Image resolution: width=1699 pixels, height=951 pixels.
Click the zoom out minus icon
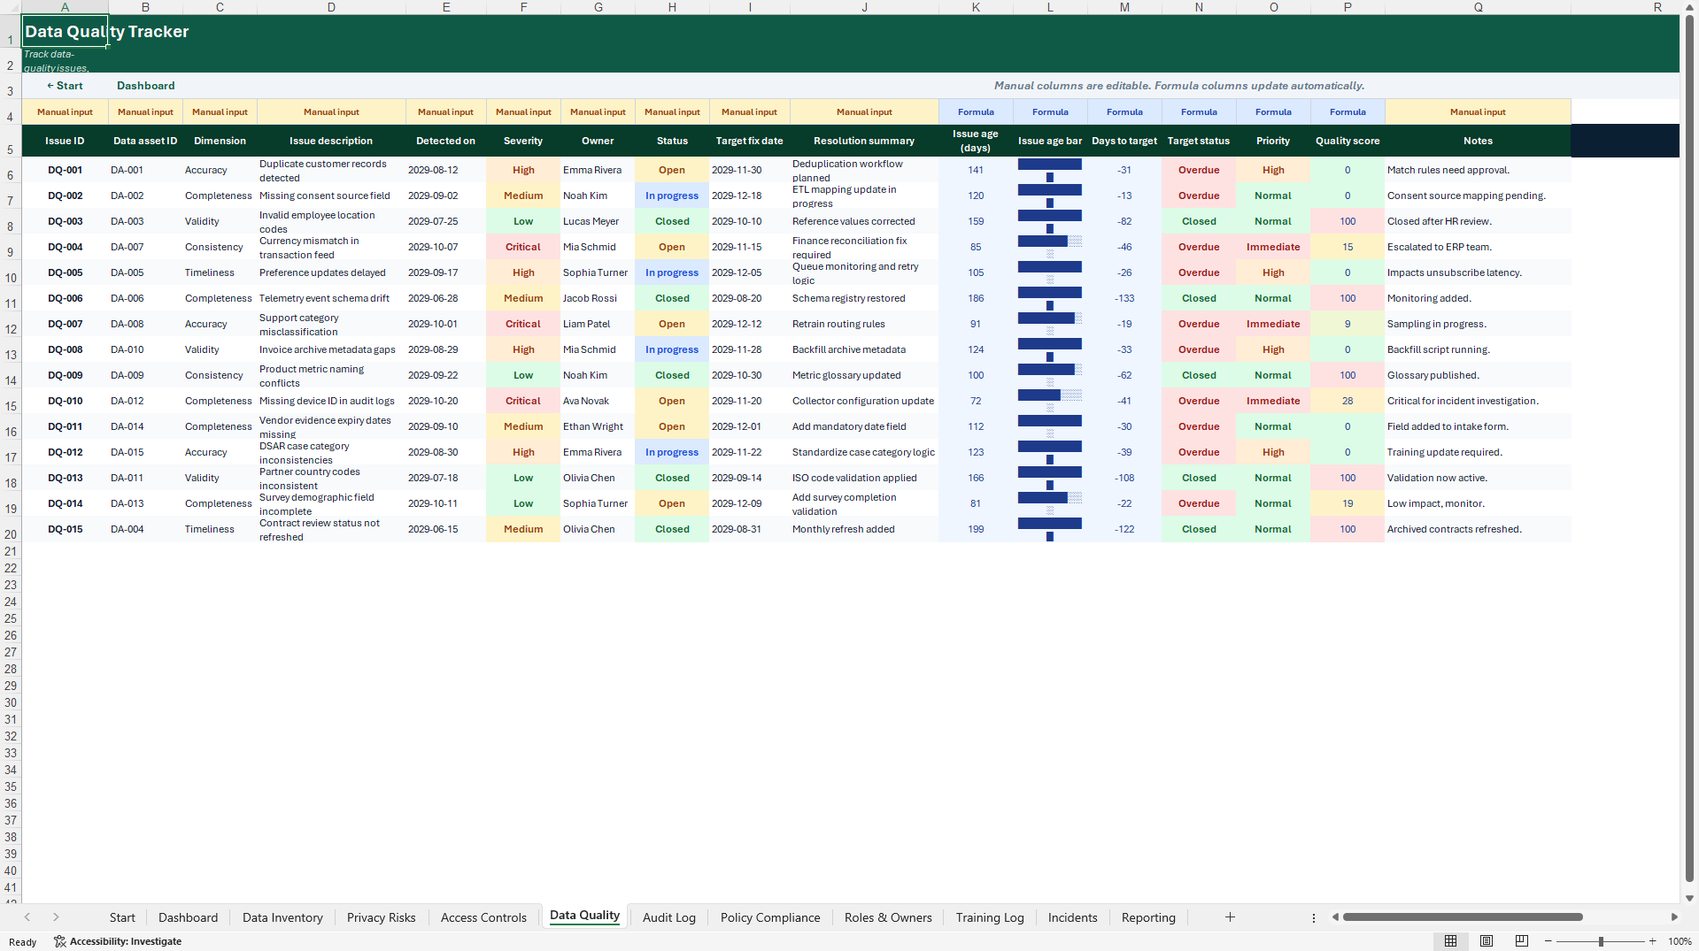point(1548,941)
